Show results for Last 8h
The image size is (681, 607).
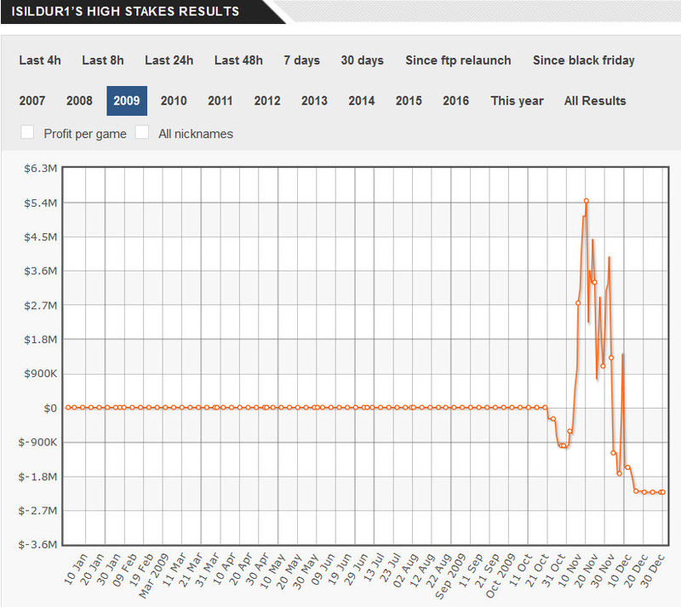(x=102, y=60)
